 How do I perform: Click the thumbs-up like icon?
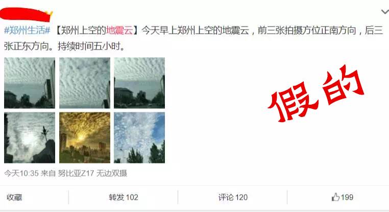[336, 197]
